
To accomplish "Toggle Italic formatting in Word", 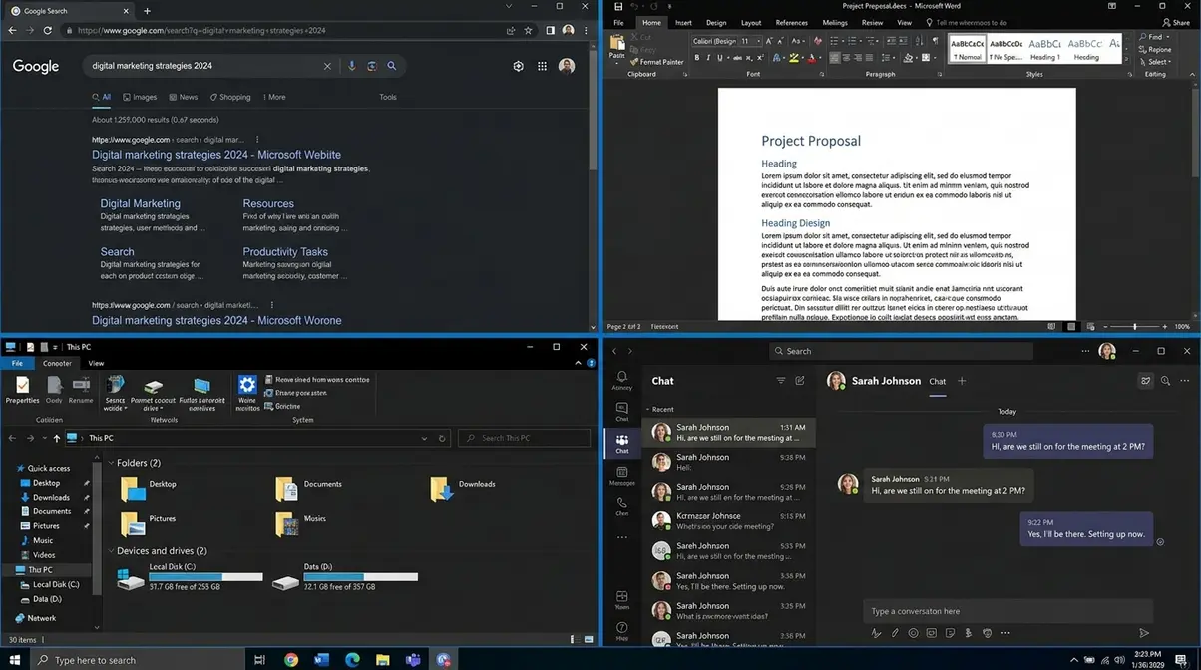I will point(708,58).
